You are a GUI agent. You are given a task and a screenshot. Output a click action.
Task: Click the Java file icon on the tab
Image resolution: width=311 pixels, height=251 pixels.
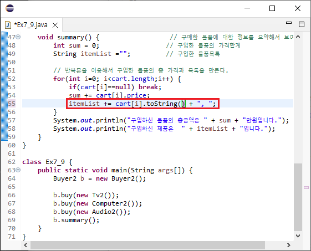(x=8, y=25)
